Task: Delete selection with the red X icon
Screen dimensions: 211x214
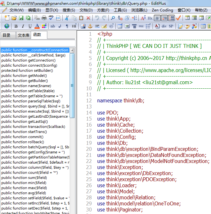Action: pyautogui.click(x=88, y=18)
